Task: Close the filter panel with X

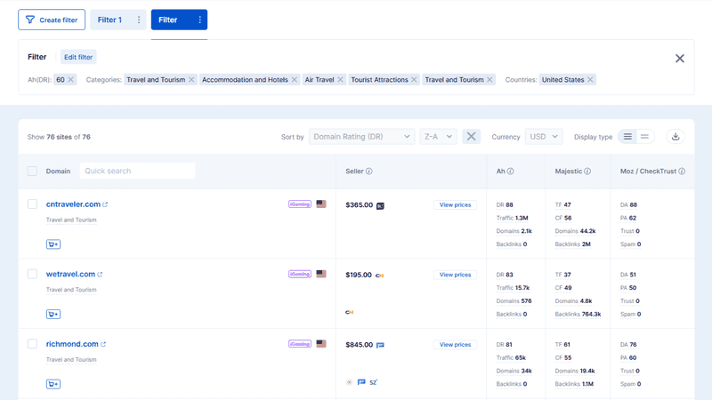Action: click(679, 59)
